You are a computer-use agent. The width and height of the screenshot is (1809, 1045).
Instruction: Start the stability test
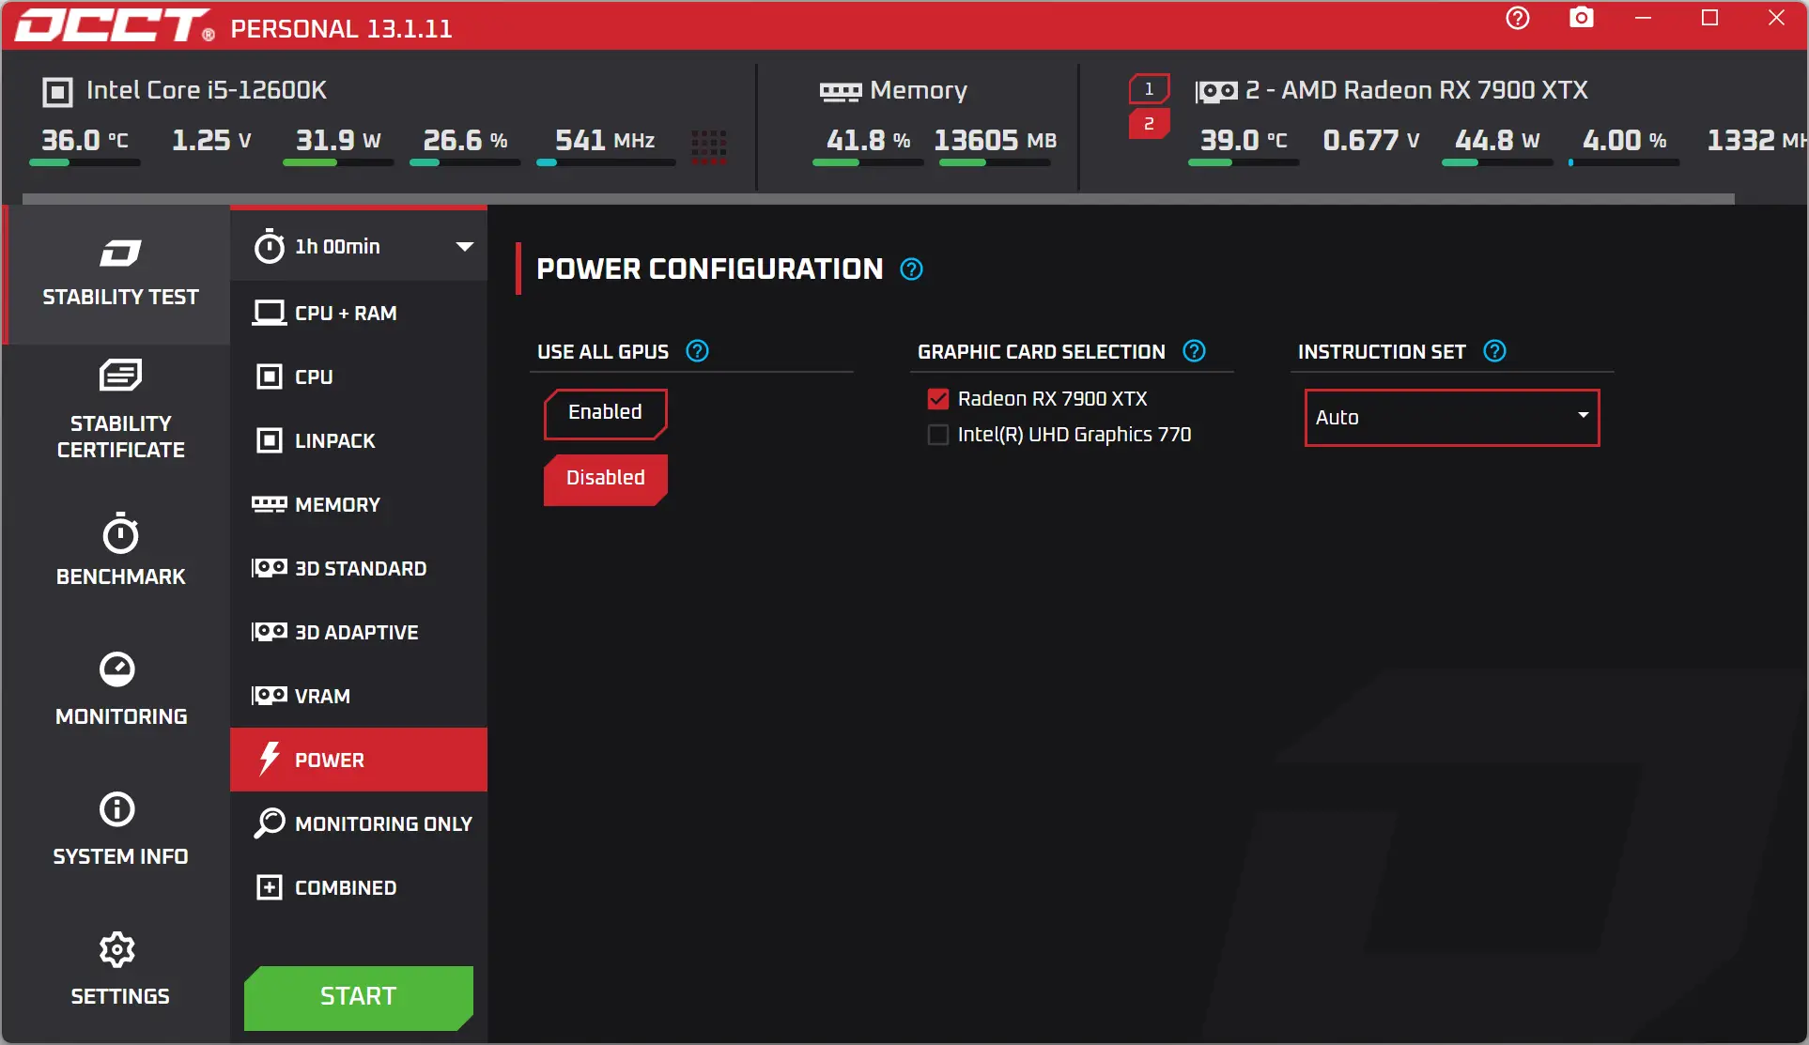pos(359,996)
